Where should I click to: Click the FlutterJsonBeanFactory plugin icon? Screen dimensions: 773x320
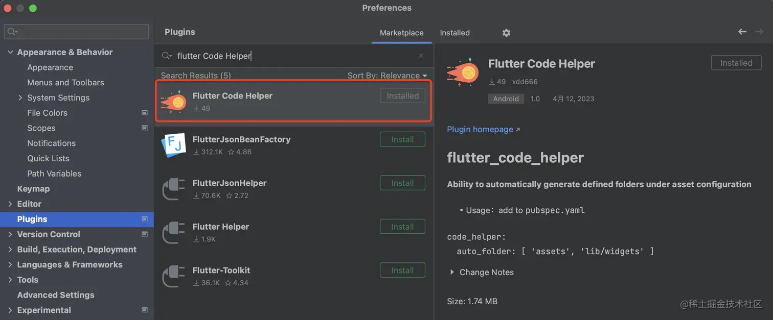point(173,145)
